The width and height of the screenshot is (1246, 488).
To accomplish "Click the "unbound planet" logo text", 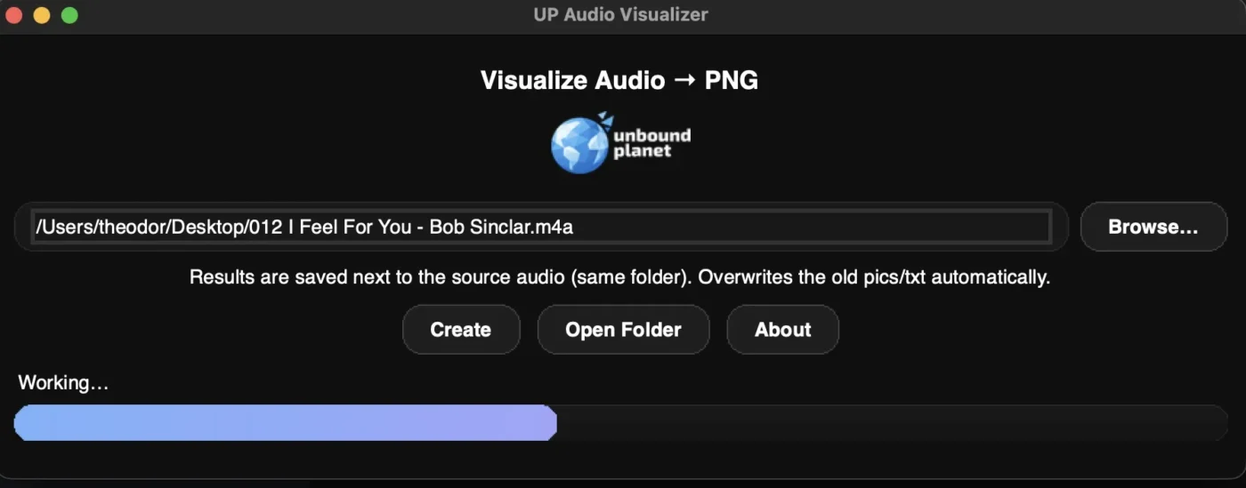I will click(651, 143).
